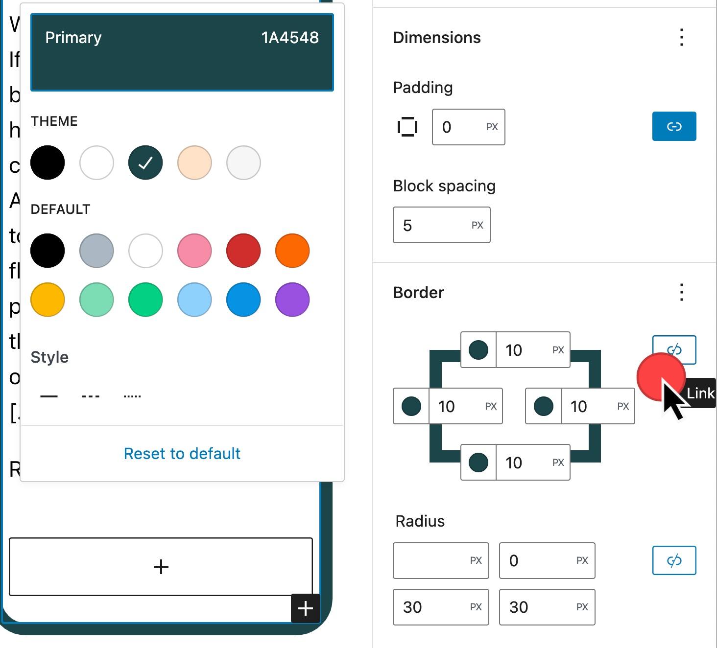This screenshot has width=717, height=648.
Task: Open the Dimensions options menu
Action: 681,38
